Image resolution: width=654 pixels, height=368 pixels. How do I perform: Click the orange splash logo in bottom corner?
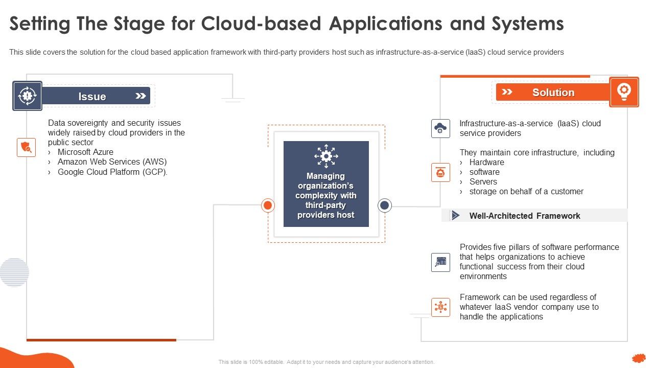point(639,358)
